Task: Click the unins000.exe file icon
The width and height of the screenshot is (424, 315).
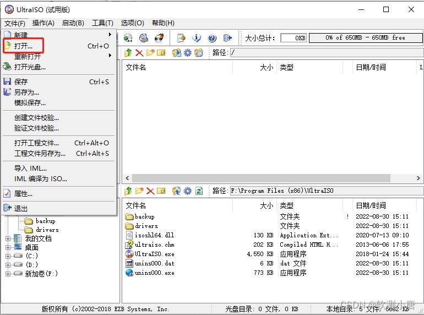Action: [129, 273]
